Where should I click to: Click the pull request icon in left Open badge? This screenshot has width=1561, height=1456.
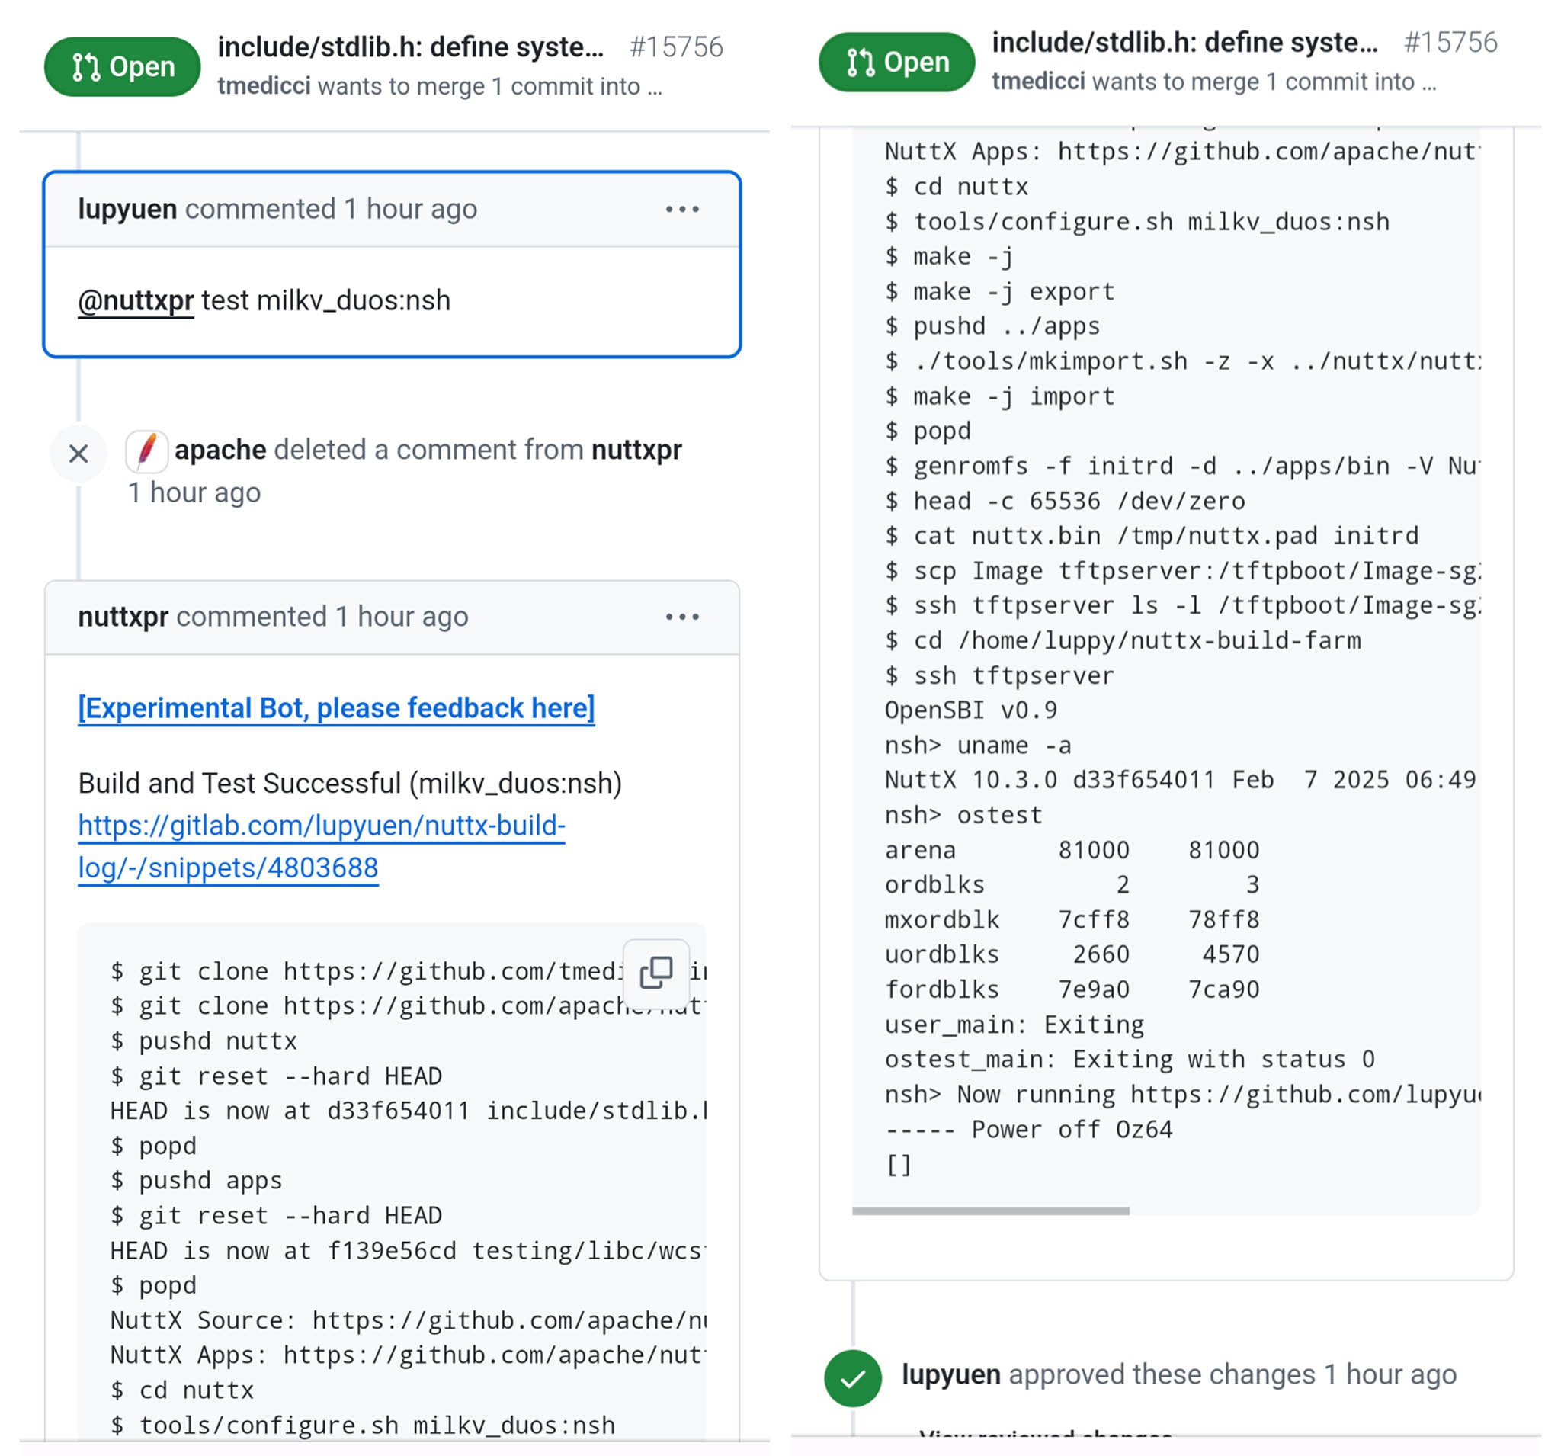click(86, 66)
